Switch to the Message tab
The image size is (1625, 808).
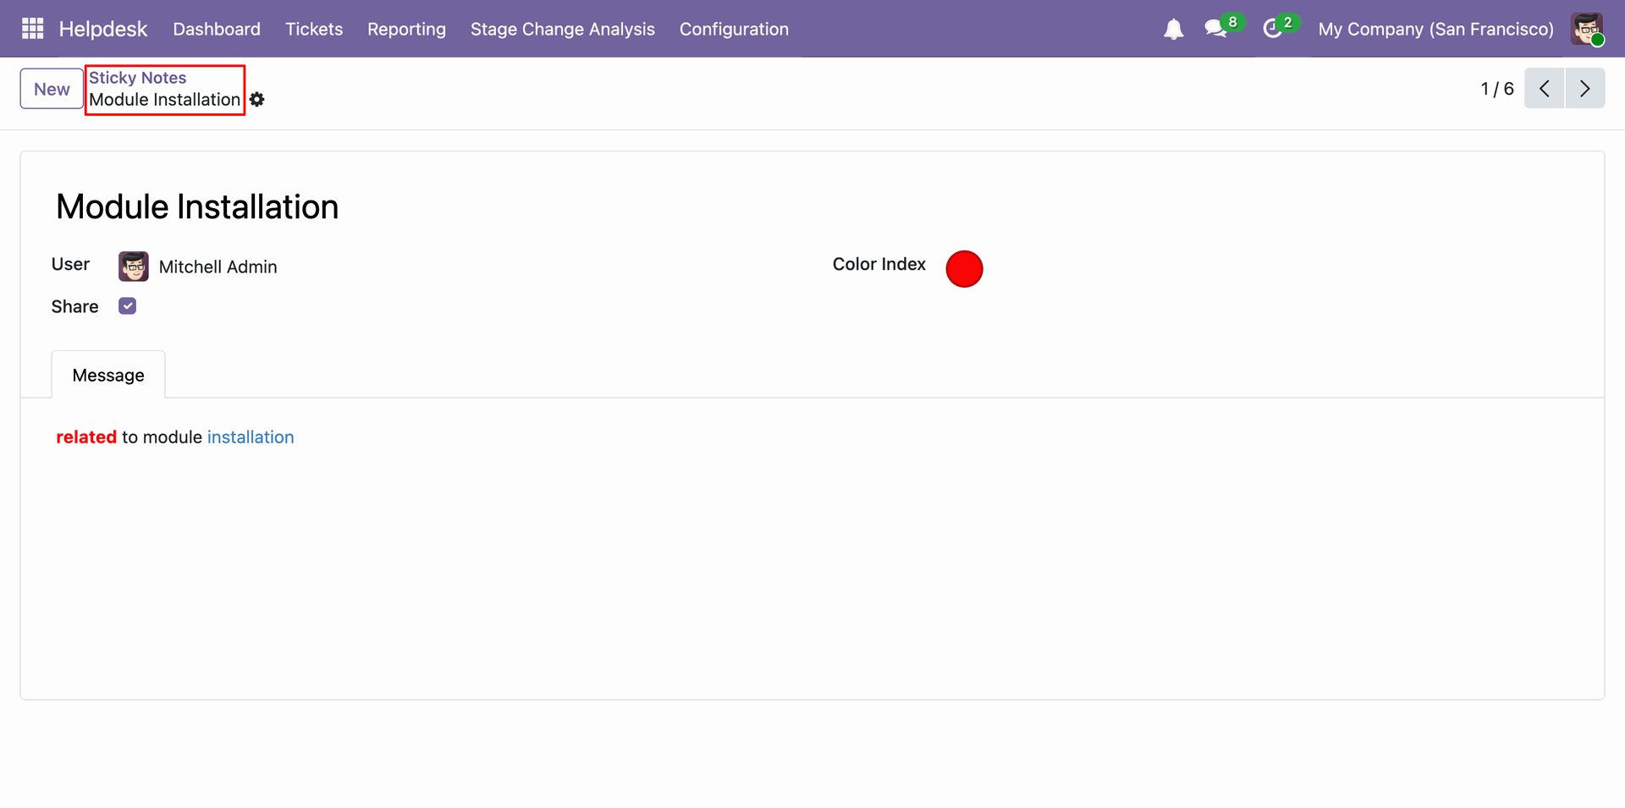[x=108, y=375]
